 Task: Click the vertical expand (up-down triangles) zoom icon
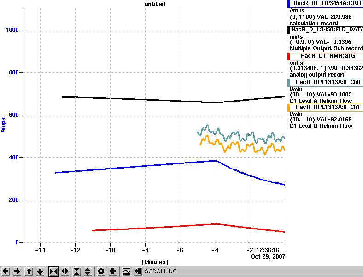pos(88,271)
